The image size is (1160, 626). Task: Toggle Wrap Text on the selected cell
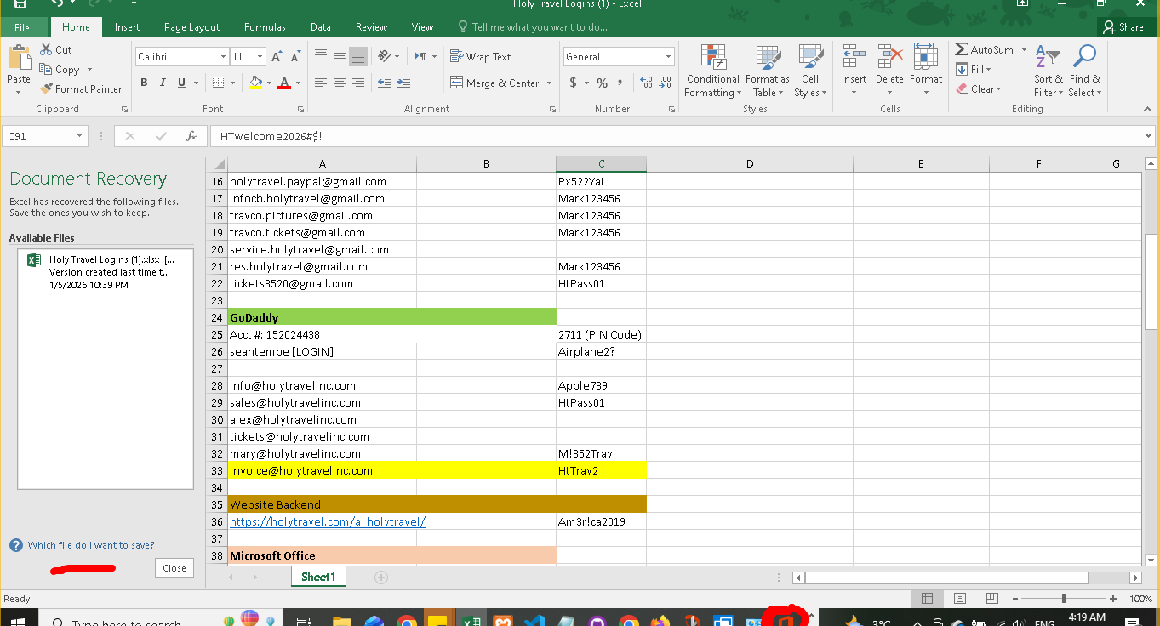click(x=480, y=57)
